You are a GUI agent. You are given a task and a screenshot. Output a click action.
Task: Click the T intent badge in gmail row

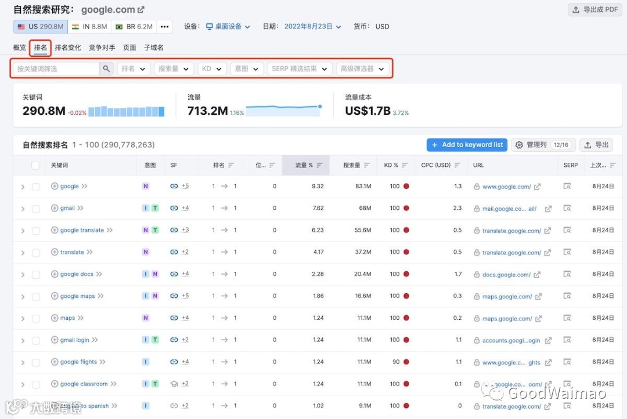155,208
